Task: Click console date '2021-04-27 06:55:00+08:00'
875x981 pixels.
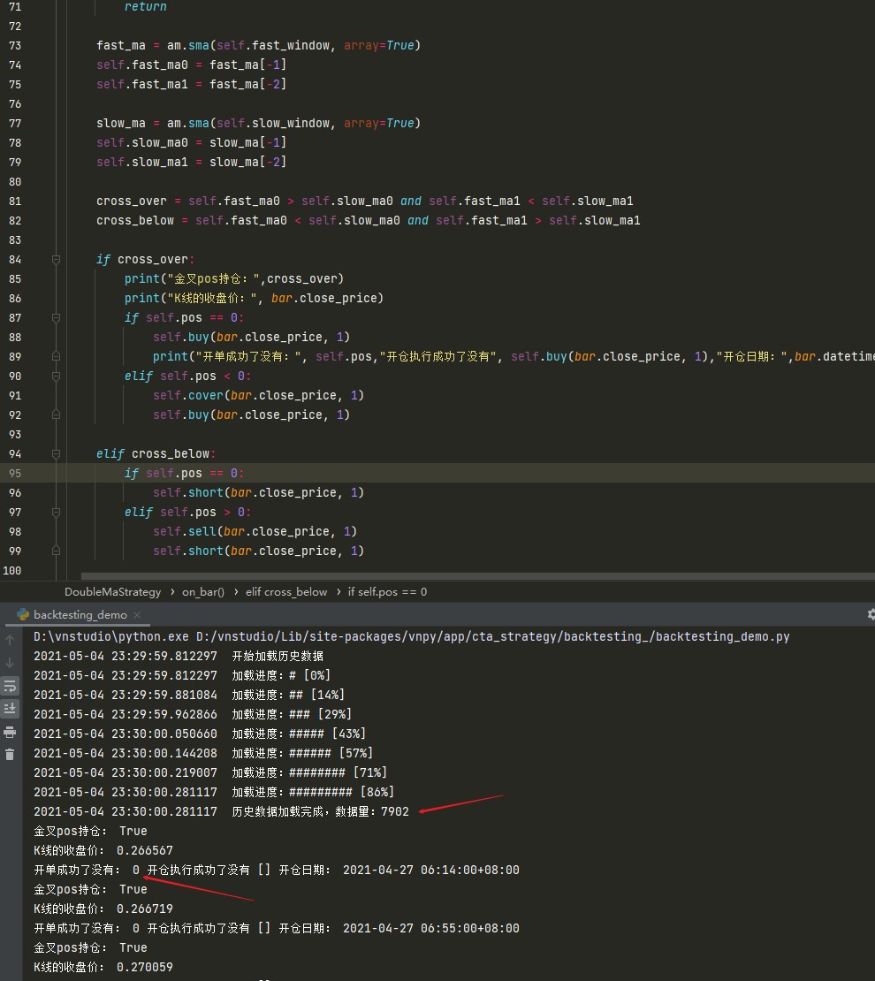Action: (431, 929)
